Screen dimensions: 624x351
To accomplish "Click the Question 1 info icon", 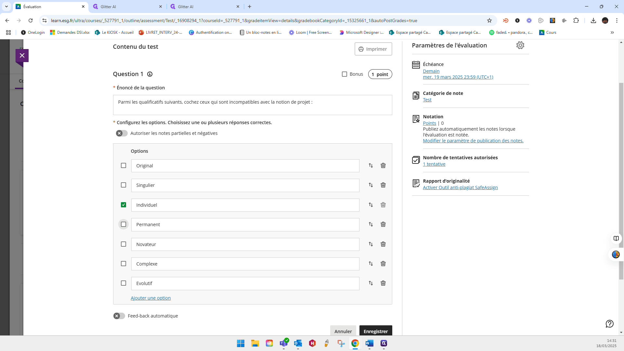I will (150, 74).
